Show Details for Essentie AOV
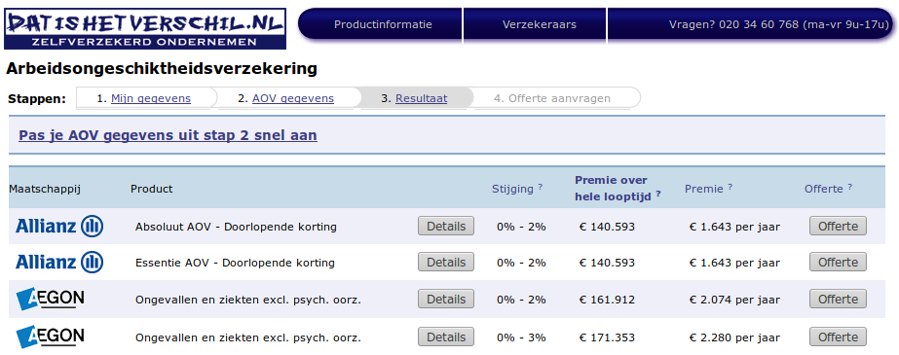 coord(446,263)
